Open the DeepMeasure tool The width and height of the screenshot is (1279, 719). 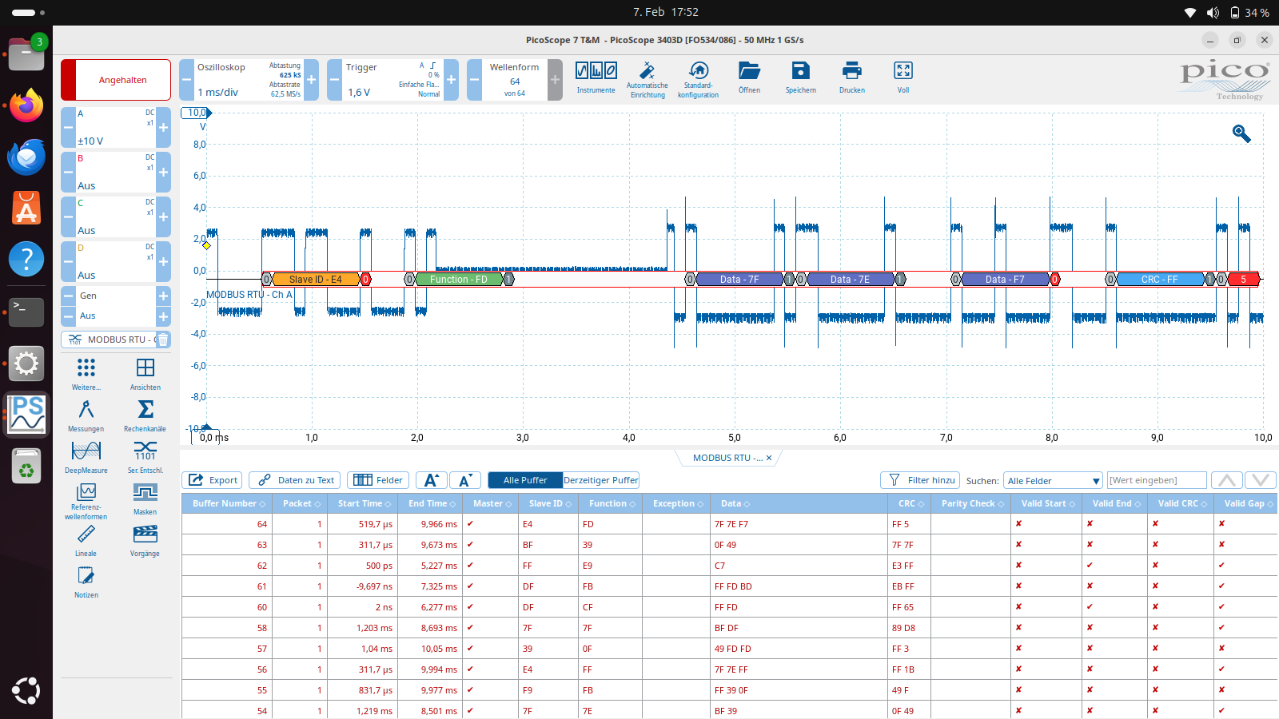tap(86, 457)
